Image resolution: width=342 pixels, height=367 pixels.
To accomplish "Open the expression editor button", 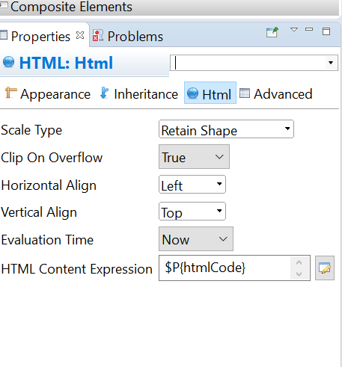I will (325, 268).
